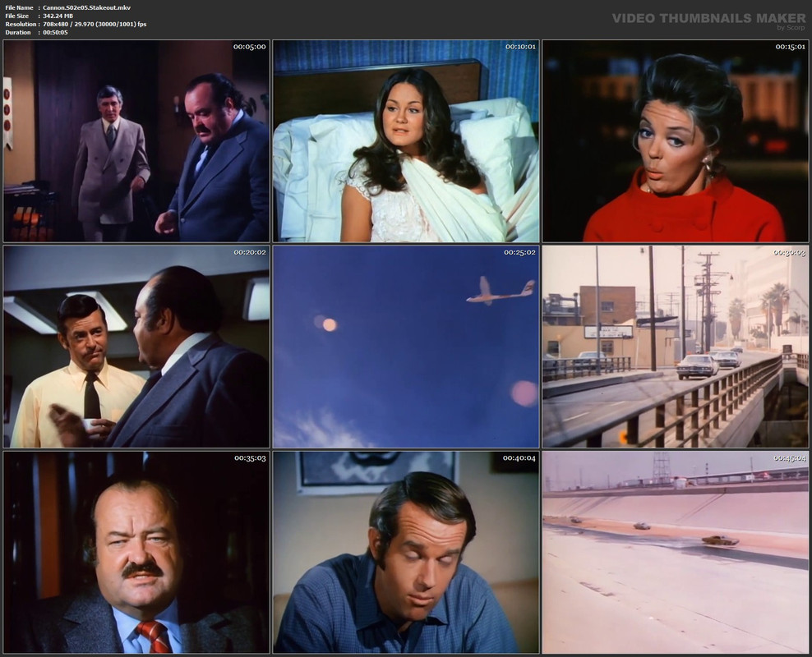Click the Duration field label
The image size is (812, 657).
[18, 33]
